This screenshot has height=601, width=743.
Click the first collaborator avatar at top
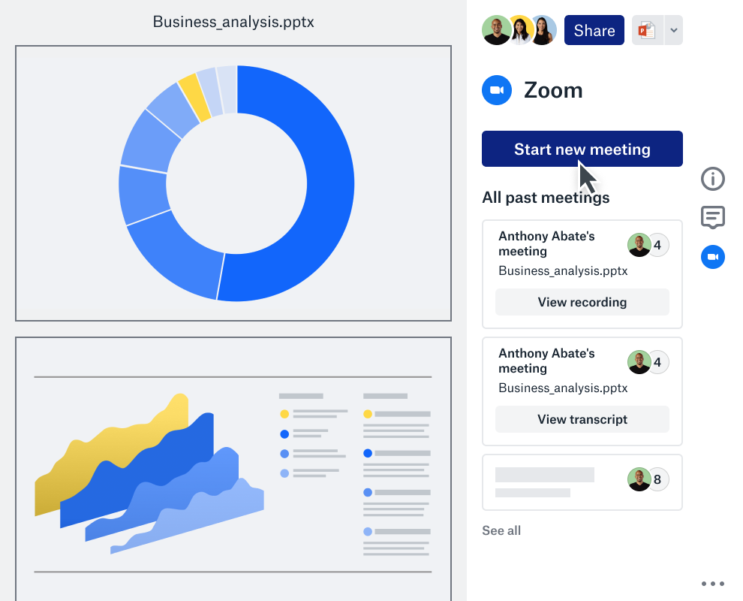pyautogui.click(x=496, y=31)
